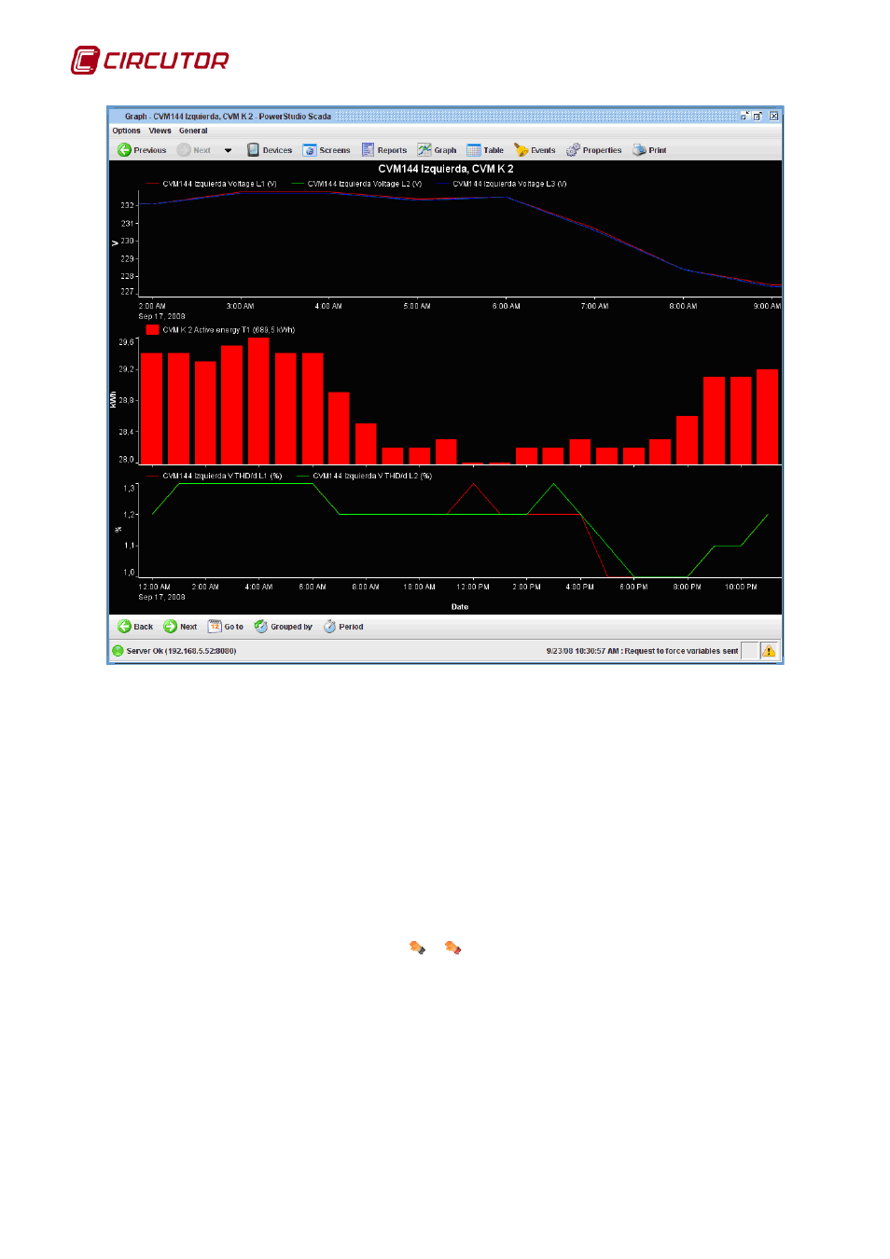Open the Devices view icon

tap(253, 150)
